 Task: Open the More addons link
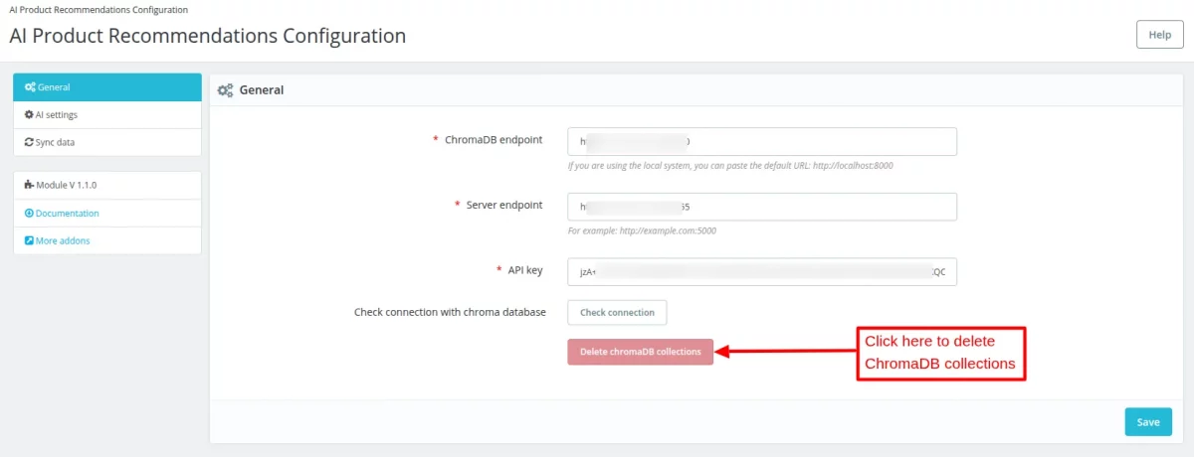pos(63,240)
